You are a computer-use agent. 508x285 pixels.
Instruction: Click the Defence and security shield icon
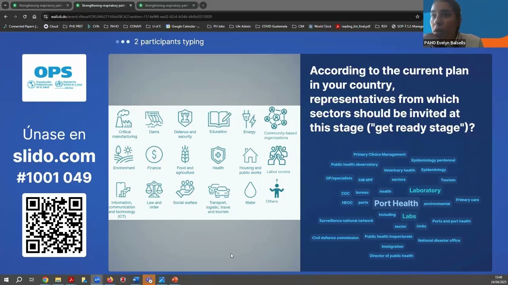pyautogui.click(x=185, y=118)
